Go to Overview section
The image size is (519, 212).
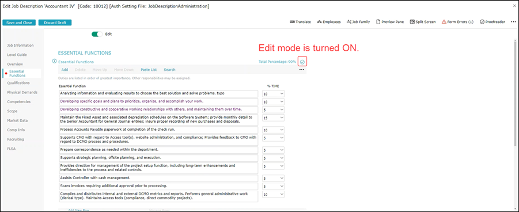15,64
